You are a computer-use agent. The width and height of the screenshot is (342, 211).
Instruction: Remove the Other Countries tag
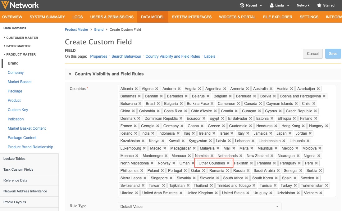coord(228,163)
